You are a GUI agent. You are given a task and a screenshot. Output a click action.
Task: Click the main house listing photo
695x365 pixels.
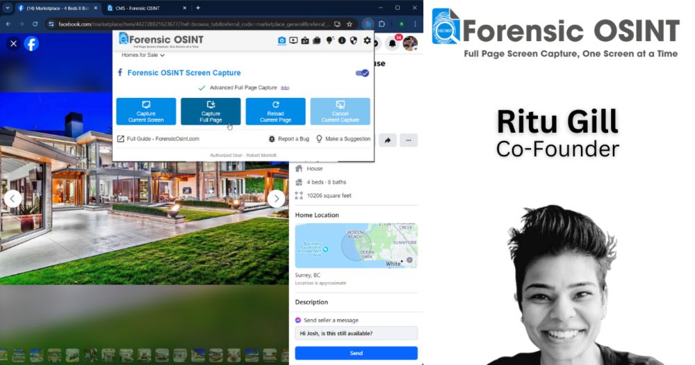click(144, 188)
